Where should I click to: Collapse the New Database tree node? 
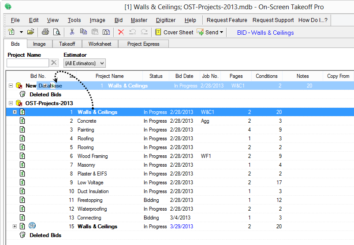[x=11, y=86]
